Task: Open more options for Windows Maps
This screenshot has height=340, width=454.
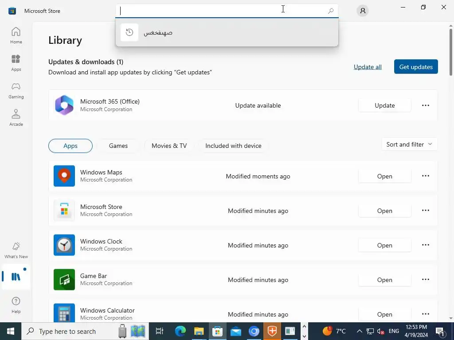Action: pyautogui.click(x=425, y=176)
